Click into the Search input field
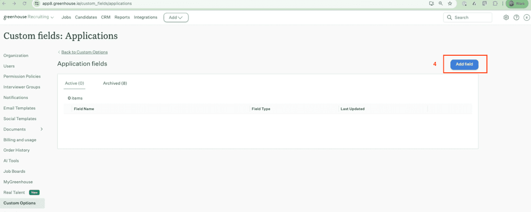 (x=468, y=18)
